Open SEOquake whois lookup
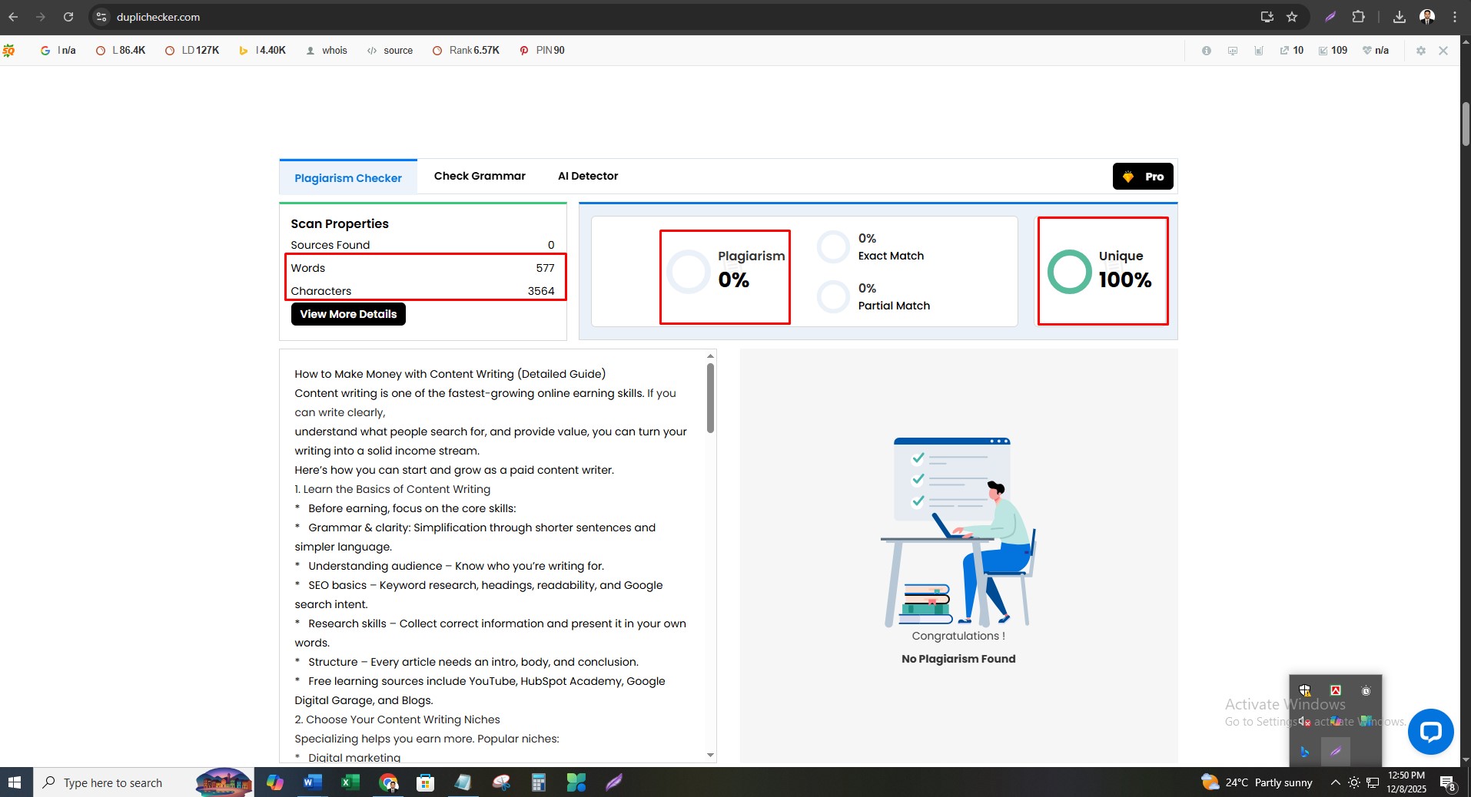The width and height of the screenshot is (1471, 797). coord(334,51)
